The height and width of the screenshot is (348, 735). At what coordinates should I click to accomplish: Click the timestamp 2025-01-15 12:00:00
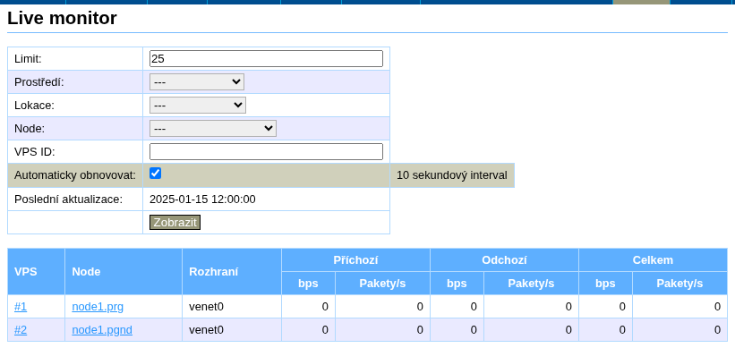[202, 199]
